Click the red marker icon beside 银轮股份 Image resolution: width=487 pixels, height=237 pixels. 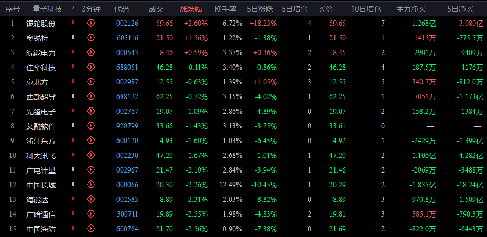[73, 23]
